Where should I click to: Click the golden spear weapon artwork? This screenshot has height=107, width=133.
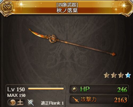[x=72, y=42]
